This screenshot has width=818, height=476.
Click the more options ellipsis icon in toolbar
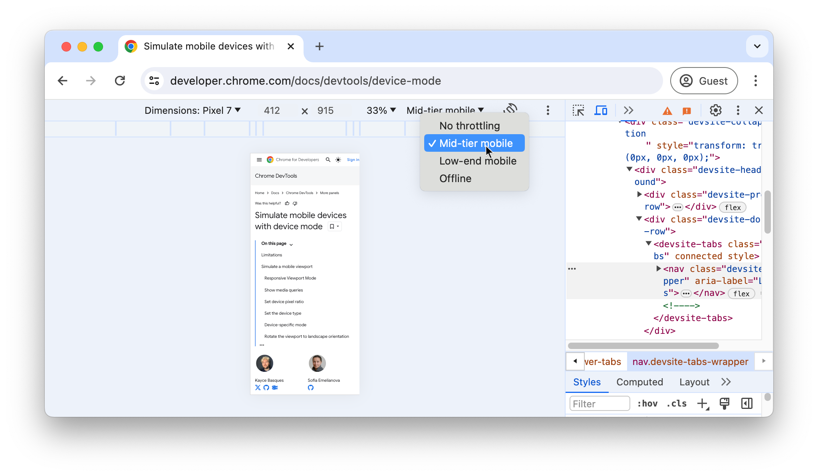point(548,110)
